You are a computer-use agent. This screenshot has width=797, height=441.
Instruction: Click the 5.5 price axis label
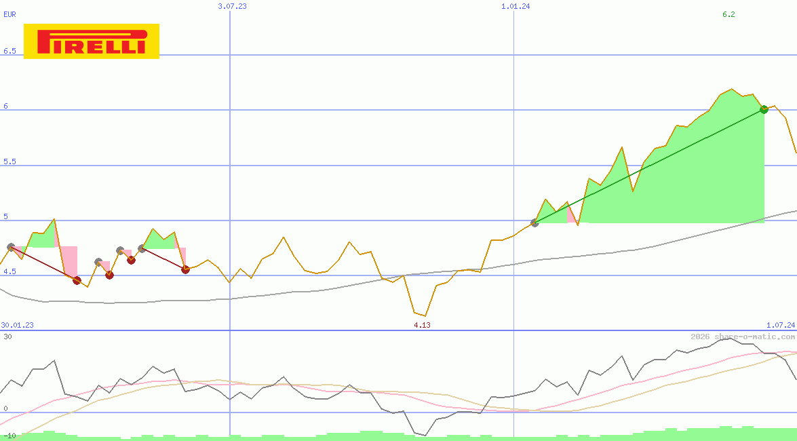coord(9,161)
